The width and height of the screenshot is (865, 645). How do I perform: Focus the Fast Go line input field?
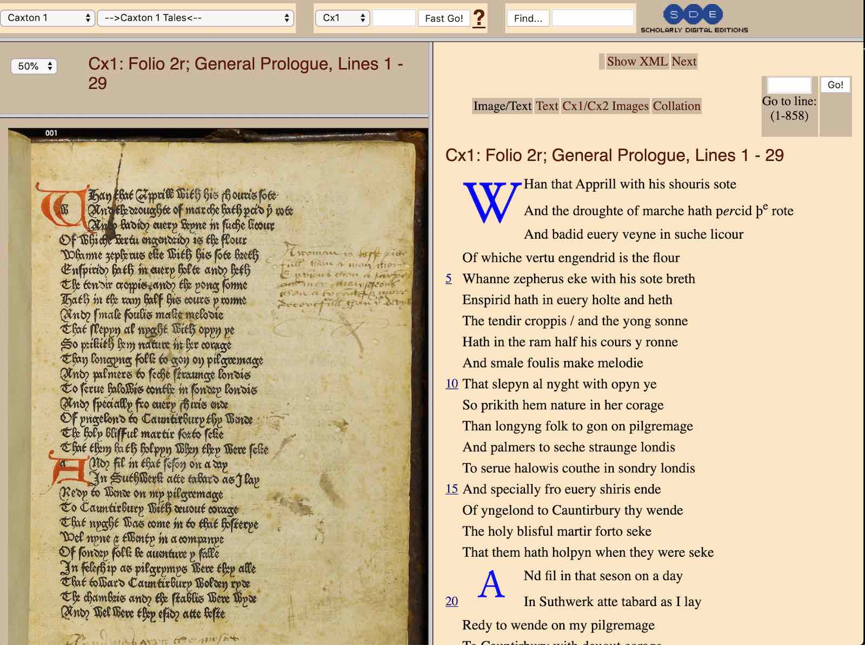click(x=394, y=18)
